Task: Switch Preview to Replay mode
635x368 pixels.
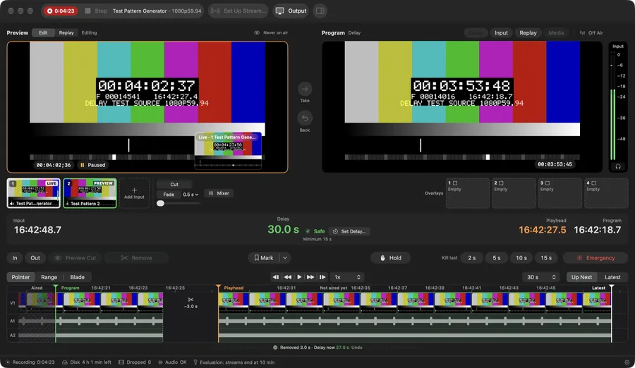Action: (66, 33)
